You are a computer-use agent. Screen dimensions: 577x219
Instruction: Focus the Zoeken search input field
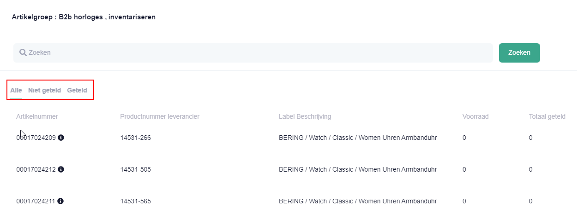point(253,53)
